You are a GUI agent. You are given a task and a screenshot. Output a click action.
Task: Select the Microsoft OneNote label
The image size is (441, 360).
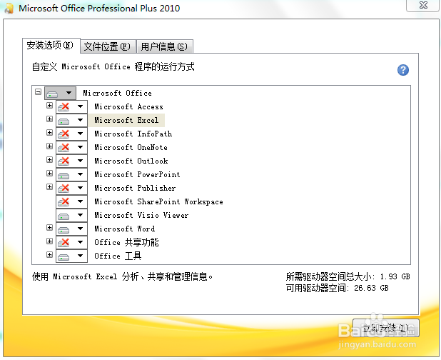click(x=131, y=147)
